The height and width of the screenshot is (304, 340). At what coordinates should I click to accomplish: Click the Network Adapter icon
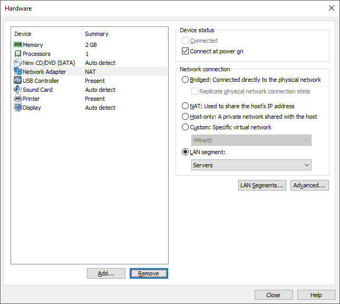[x=18, y=71]
